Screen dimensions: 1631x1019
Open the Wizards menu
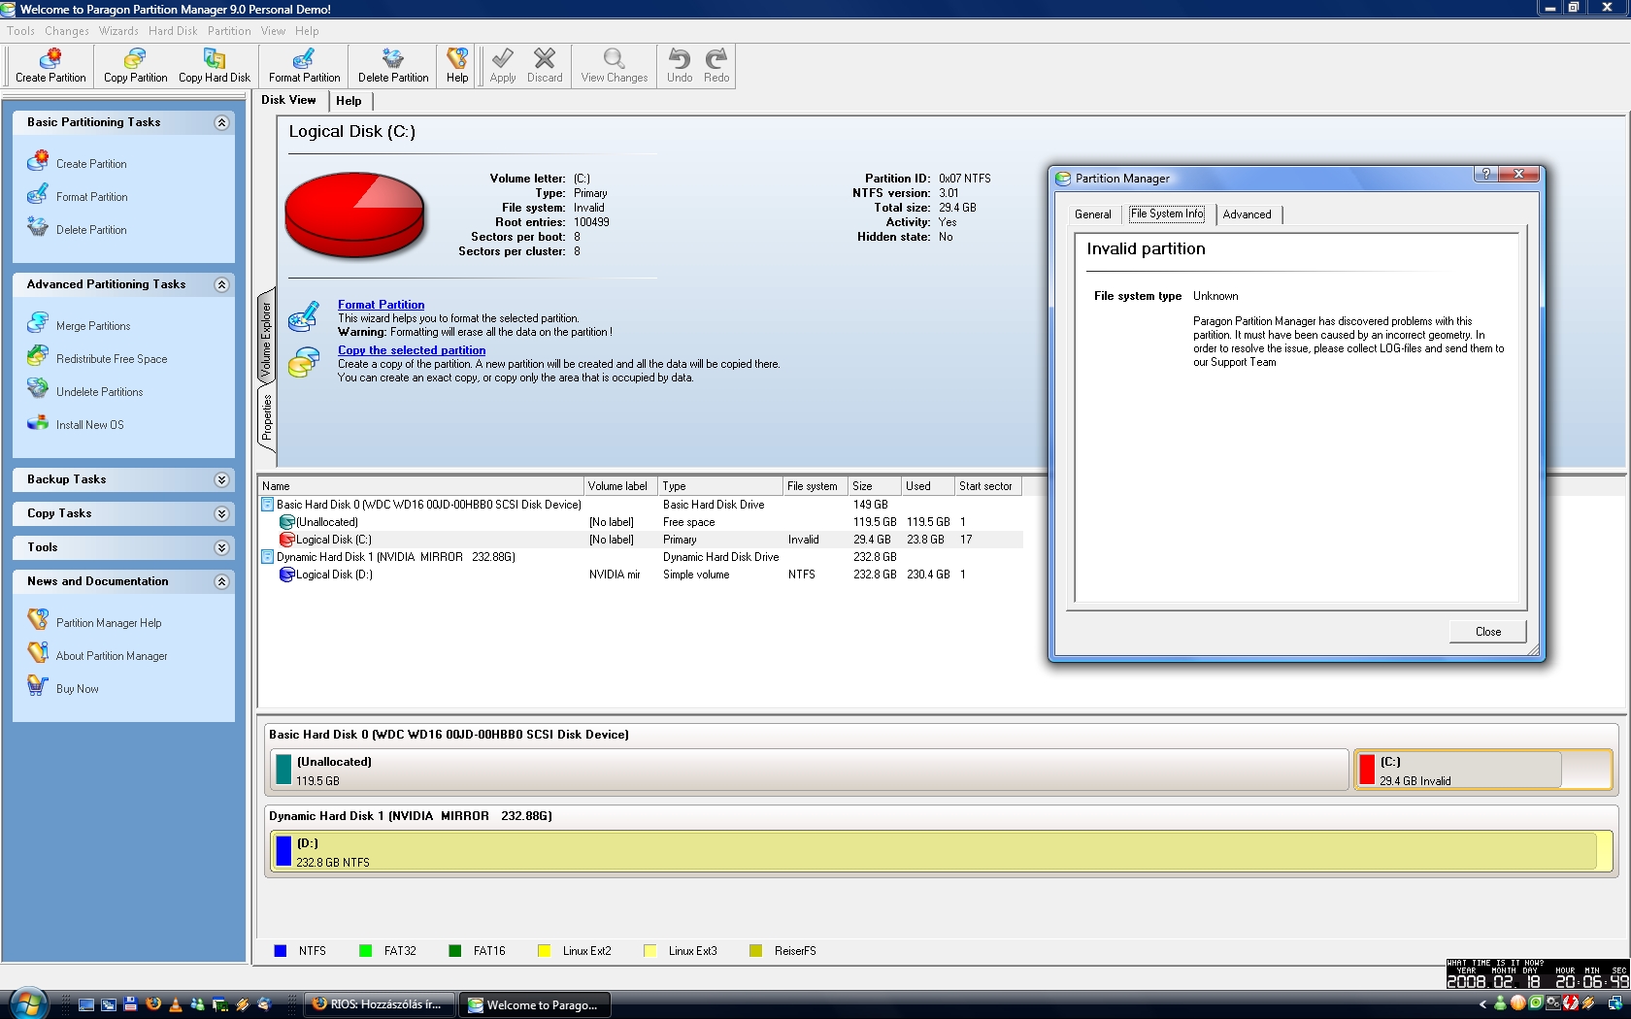pyautogui.click(x=118, y=31)
